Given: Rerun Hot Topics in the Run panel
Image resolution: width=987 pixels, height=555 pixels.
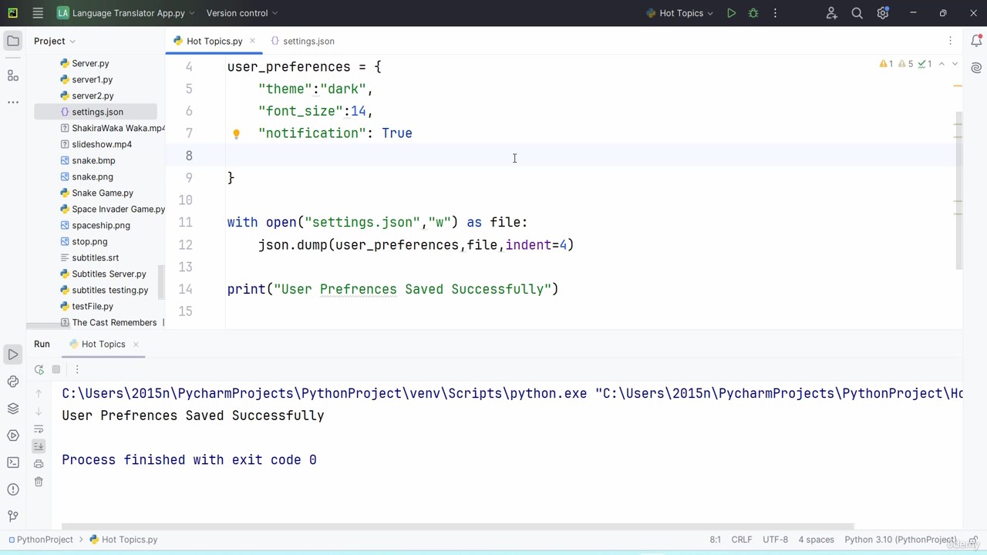Looking at the screenshot, I should (39, 370).
